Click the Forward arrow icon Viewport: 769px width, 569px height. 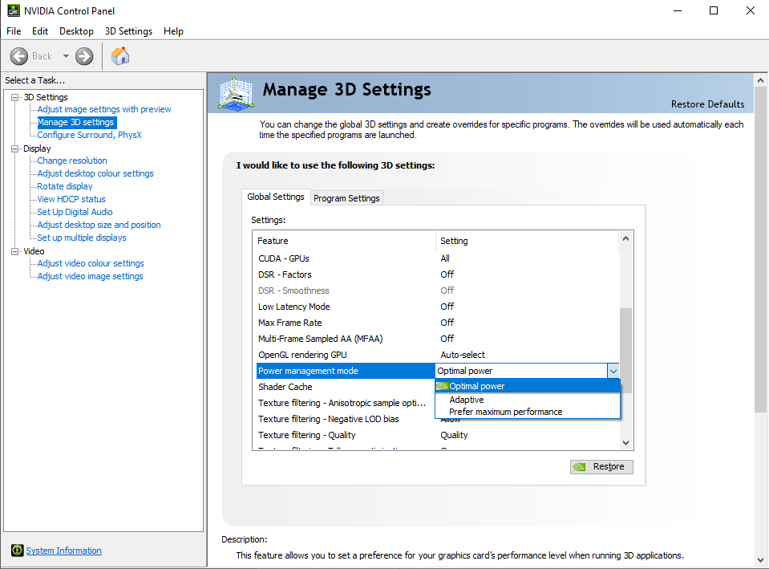click(84, 56)
